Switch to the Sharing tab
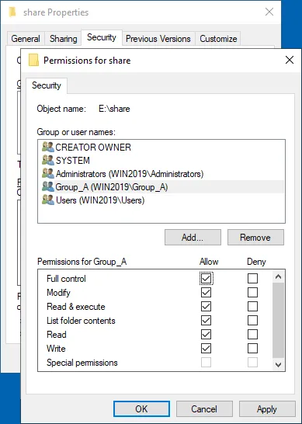Screen dimensions: 302x424 pos(63,39)
